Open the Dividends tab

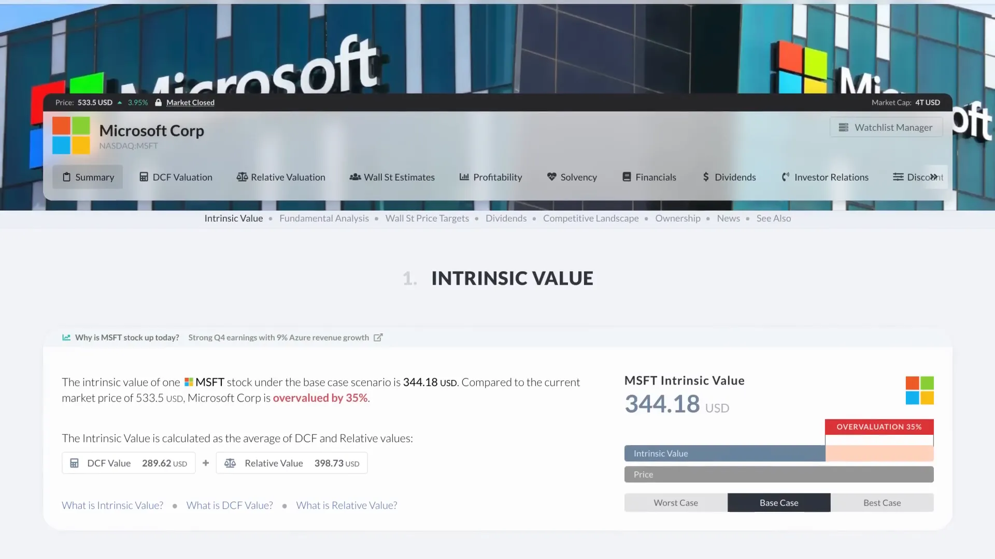click(x=729, y=177)
